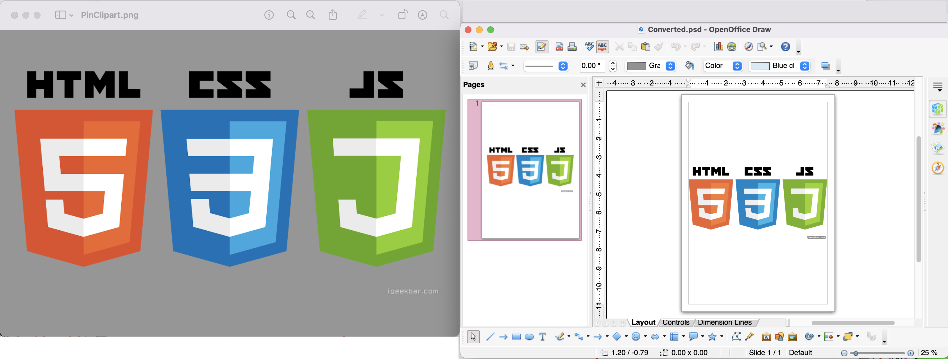
Task: Run the Spelling check
Action: point(589,46)
